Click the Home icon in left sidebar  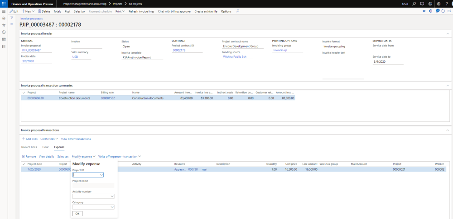pyautogui.click(x=4, y=18)
